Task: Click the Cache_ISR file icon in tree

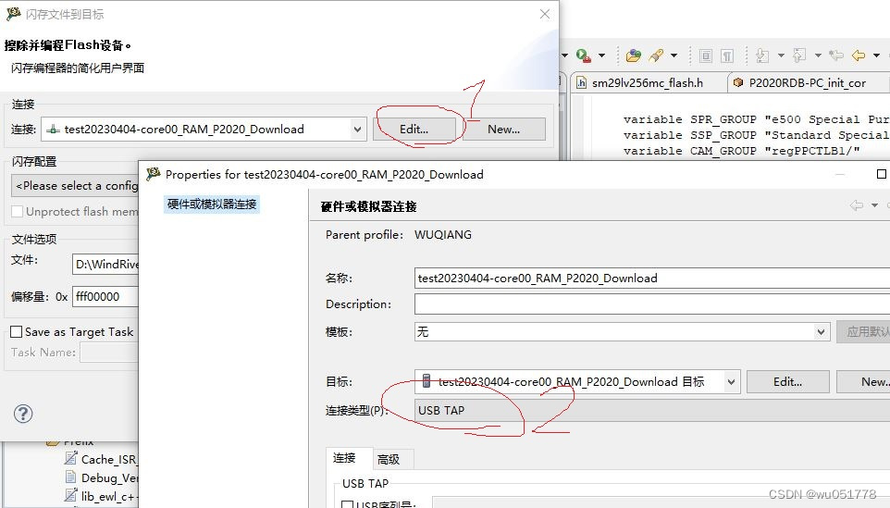Action: pyautogui.click(x=71, y=459)
